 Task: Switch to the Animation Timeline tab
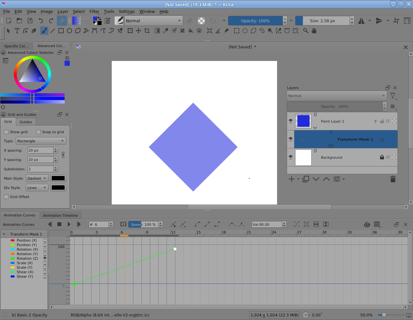60,215
